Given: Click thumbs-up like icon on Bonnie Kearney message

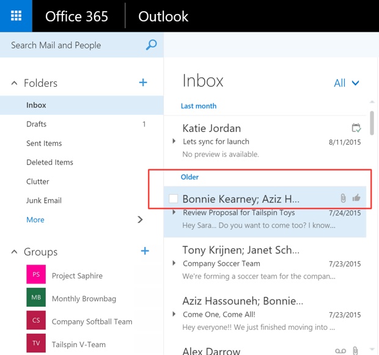Looking at the screenshot, I should point(356,198).
